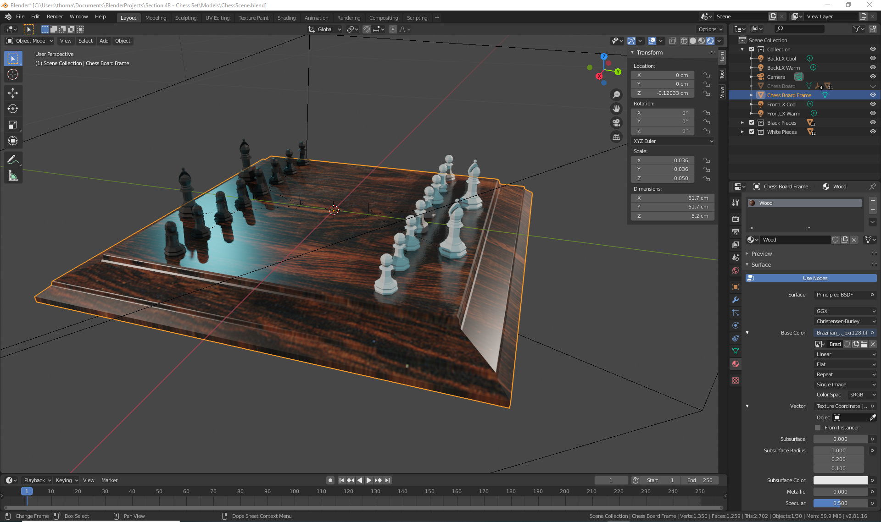Open the Modifier Properties wrench tab
The height and width of the screenshot is (522, 881).
(x=735, y=300)
